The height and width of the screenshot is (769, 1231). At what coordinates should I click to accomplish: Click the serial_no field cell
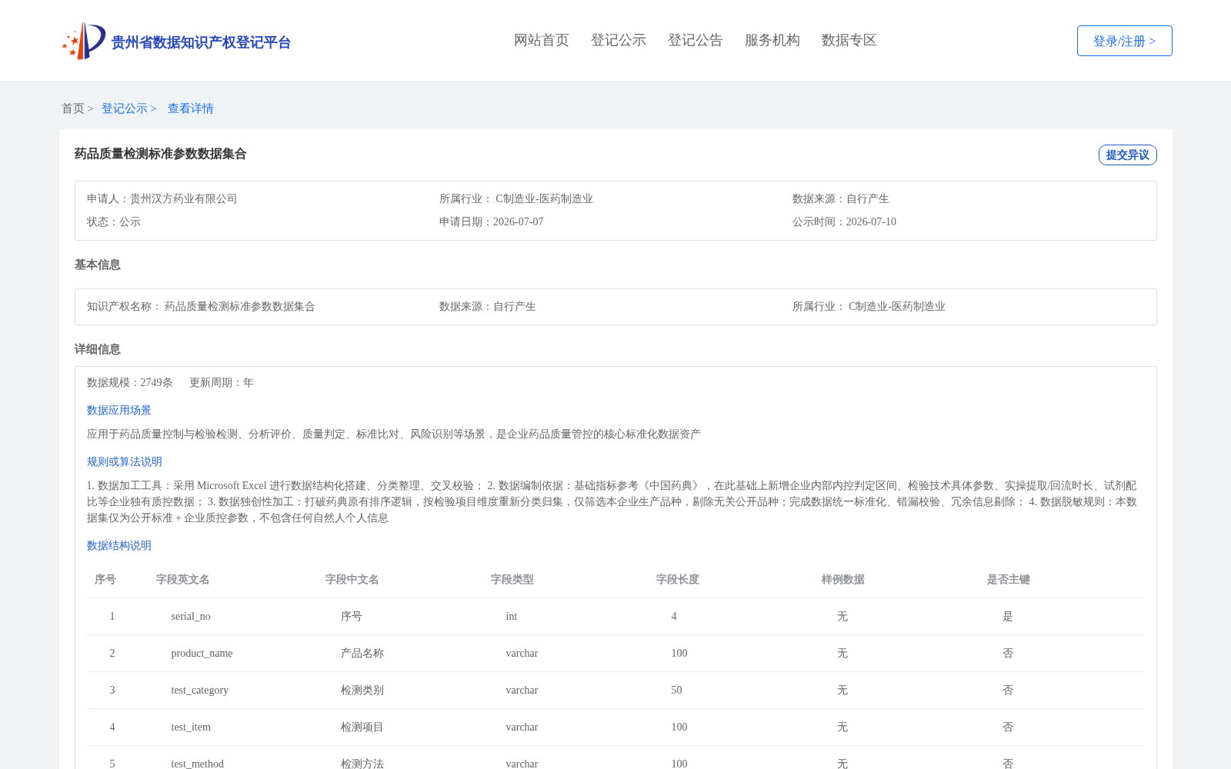coord(191,616)
